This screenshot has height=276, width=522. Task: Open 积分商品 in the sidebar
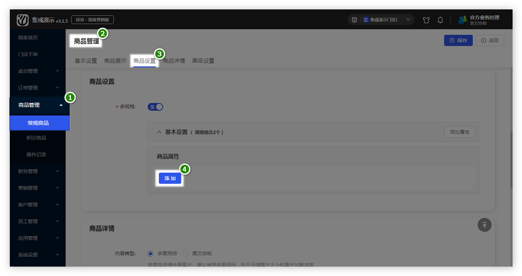coord(38,138)
